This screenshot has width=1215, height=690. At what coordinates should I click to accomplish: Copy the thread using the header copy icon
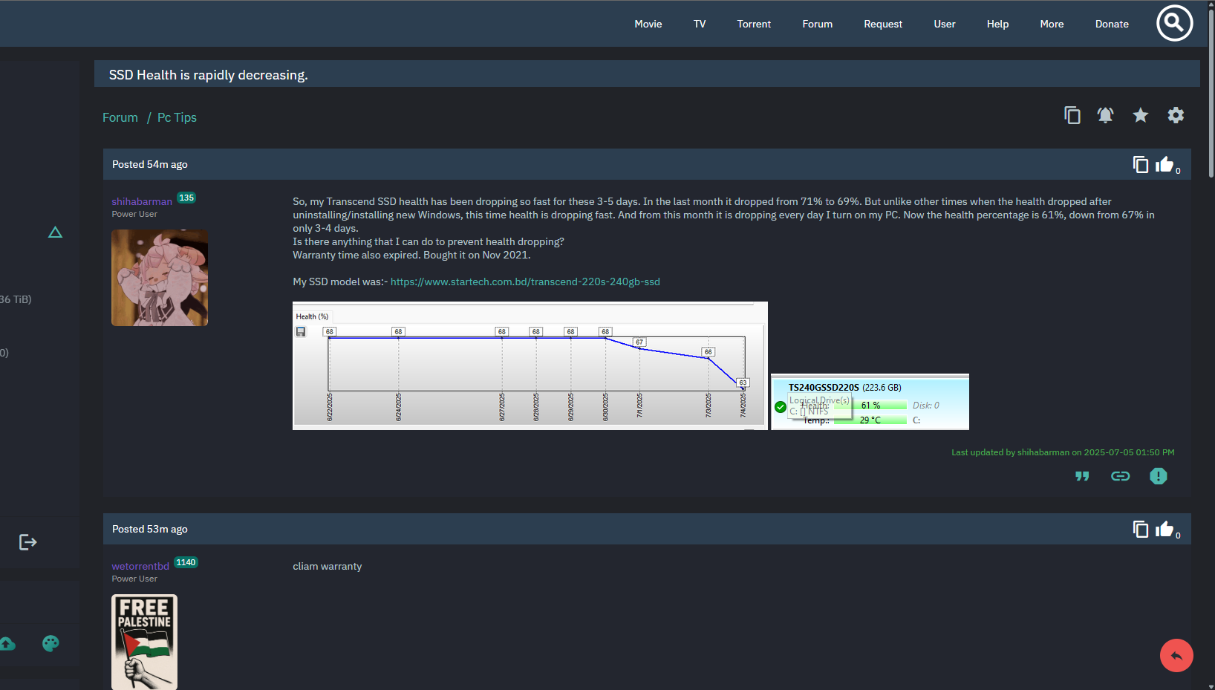[x=1072, y=115]
